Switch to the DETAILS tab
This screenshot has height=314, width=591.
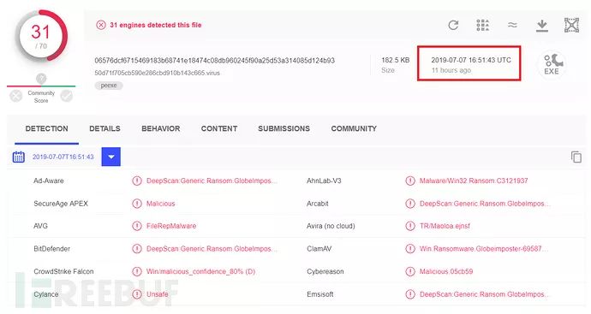pyautogui.click(x=104, y=128)
